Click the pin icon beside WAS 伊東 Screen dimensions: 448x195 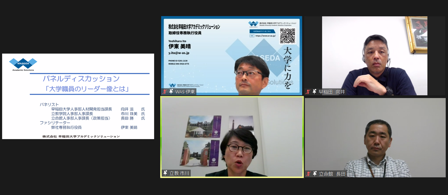(x=171, y=92)
